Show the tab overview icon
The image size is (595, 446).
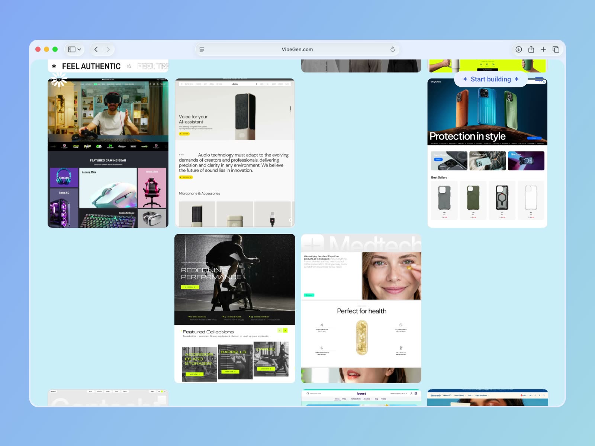(x=556, y=49)
